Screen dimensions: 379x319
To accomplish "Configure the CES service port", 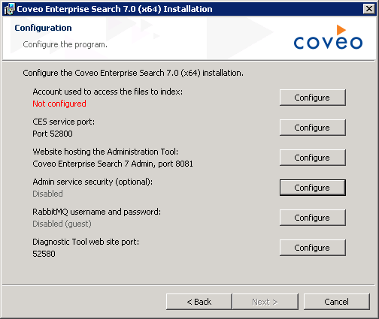I will point(313,128).
